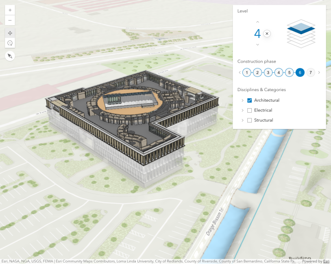The width and height of the screenshot is (331, 264).
Task: Select construction phase 6
Action: 300,73
